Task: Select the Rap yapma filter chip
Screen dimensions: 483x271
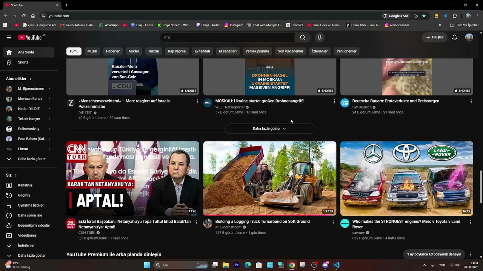Action: point(177,51)
